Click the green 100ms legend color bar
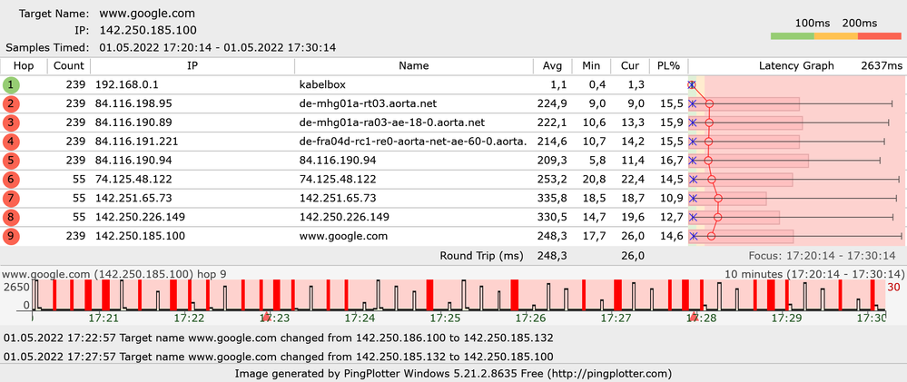The width and height of the screenshot is (907, 382). click(793, 35)
